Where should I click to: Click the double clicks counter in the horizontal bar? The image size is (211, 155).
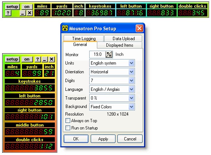click(192, 13)
